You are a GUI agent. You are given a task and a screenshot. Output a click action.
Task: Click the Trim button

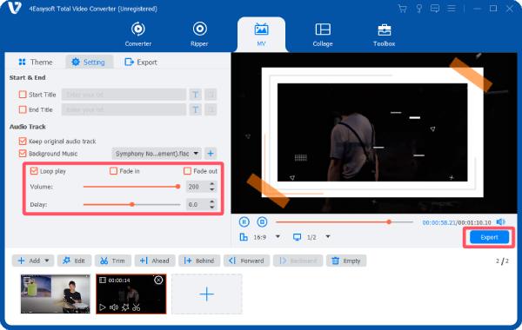(x=112, y=261)
